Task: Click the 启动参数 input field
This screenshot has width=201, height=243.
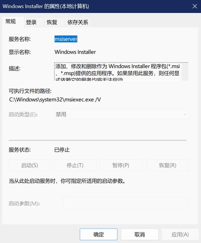Action: 126,203
